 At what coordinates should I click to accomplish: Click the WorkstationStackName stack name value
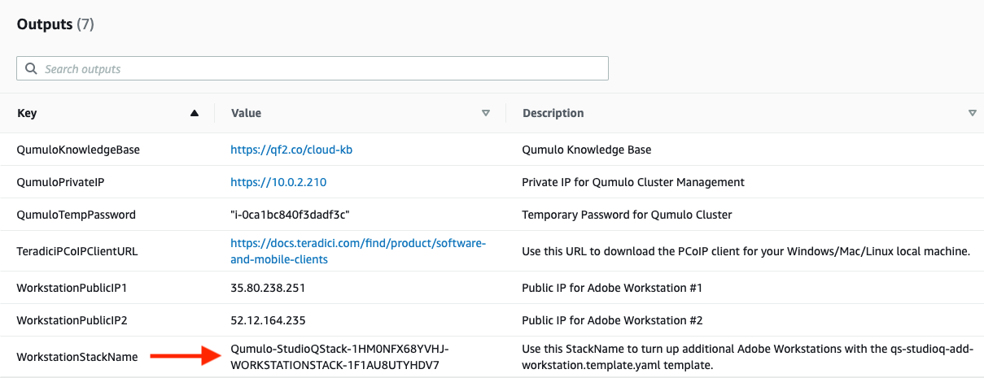tap(339, 357)
